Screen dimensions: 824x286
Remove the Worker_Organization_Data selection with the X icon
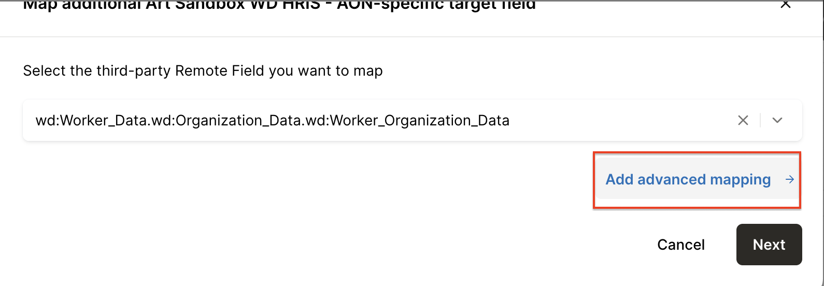(743, 120)
